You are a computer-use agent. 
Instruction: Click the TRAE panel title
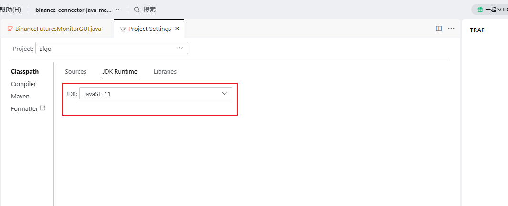point(477,30)
